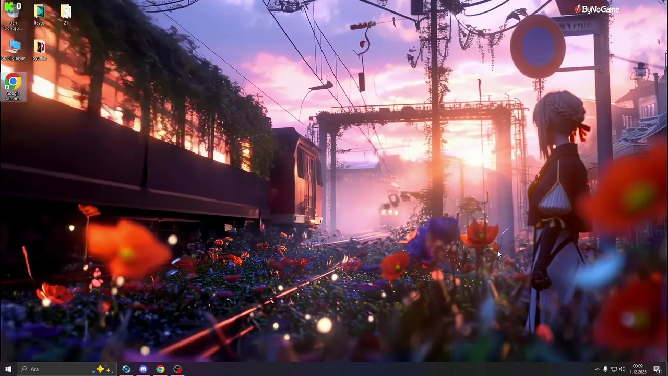The height and width of the screenshot is (376, 668).
Task: Select the oyunlar folder icon
Action: click(x=40, y=50)
